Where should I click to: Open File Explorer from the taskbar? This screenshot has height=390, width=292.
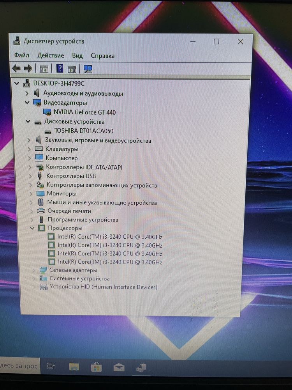(x=74, y=367)
